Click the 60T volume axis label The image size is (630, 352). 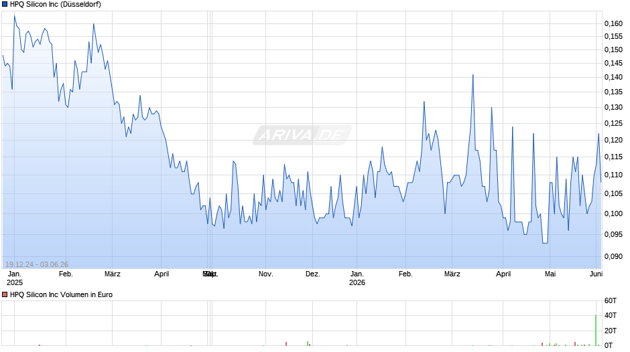611,300
